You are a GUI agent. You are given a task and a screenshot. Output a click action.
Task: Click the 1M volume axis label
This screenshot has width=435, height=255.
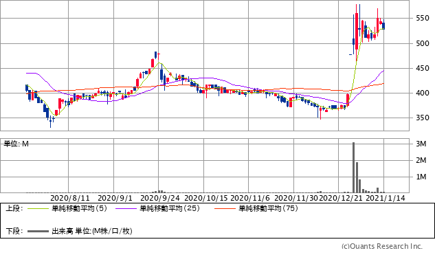[x=421, y=177]
